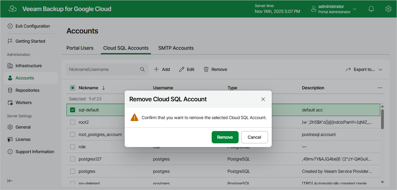Click the 'default acc' description cell
The width and height of the screenshot is (397, 190).
[x=312, y=110]
